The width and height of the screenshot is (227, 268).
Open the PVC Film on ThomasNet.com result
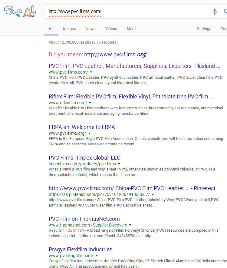click(x=84, y=219)
